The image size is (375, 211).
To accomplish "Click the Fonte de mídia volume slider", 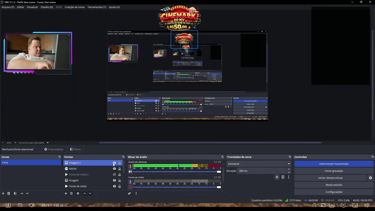I will (x=177, y=187).
